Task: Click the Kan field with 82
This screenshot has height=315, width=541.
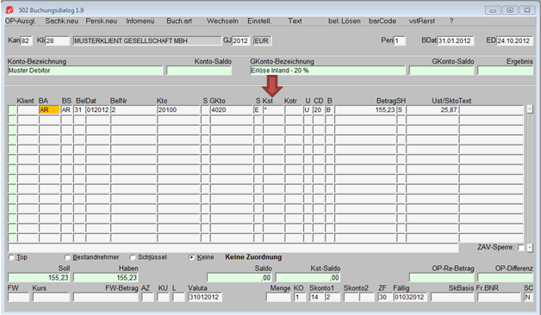Action: coord(26,41)
